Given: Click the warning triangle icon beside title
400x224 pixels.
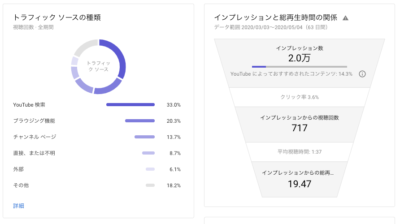Looking at the screenshot, I should 345,18.
